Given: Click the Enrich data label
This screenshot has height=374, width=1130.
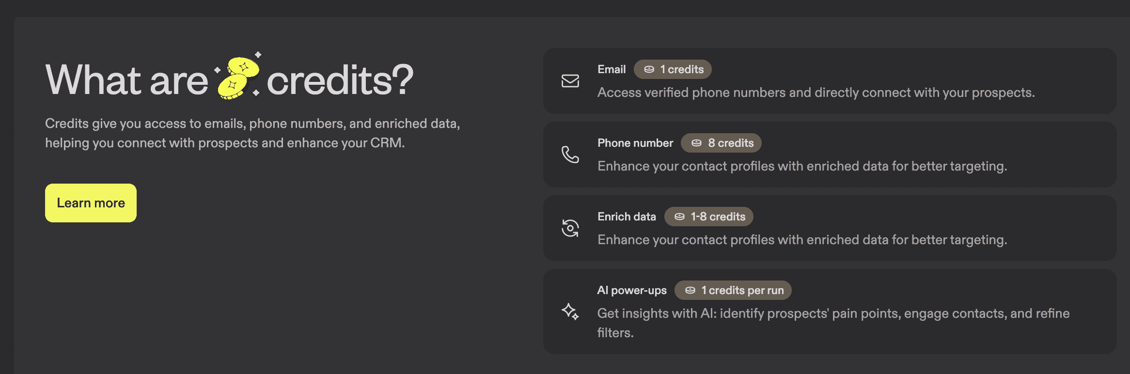Looking at the screenshot, I should (627, 217).
